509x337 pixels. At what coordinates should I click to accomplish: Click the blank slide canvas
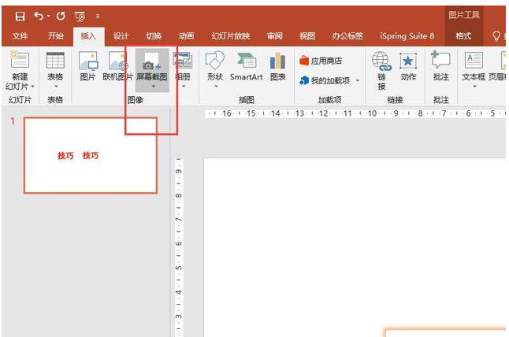point(355,247)
